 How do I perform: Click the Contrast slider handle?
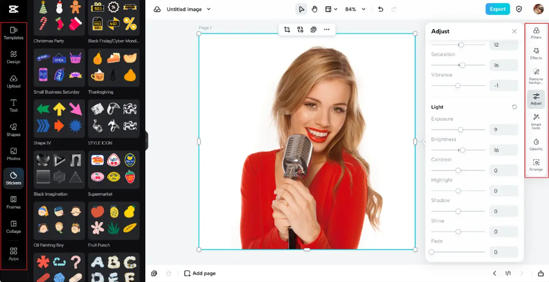point(458,170)
